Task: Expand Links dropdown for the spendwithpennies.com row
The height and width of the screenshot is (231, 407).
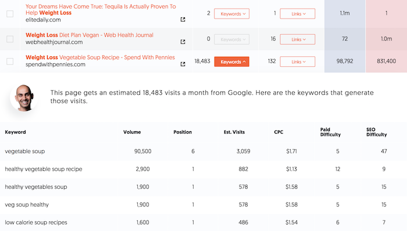Action: (x=298, y=62)
